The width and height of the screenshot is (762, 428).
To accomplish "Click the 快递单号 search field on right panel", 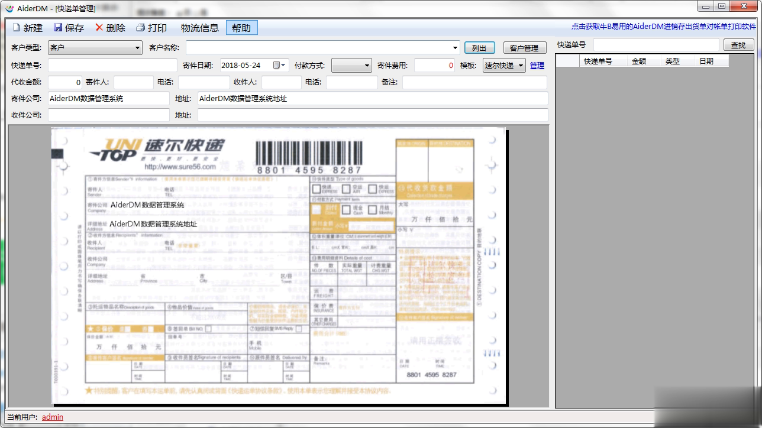I will click(x=656, y=45).
